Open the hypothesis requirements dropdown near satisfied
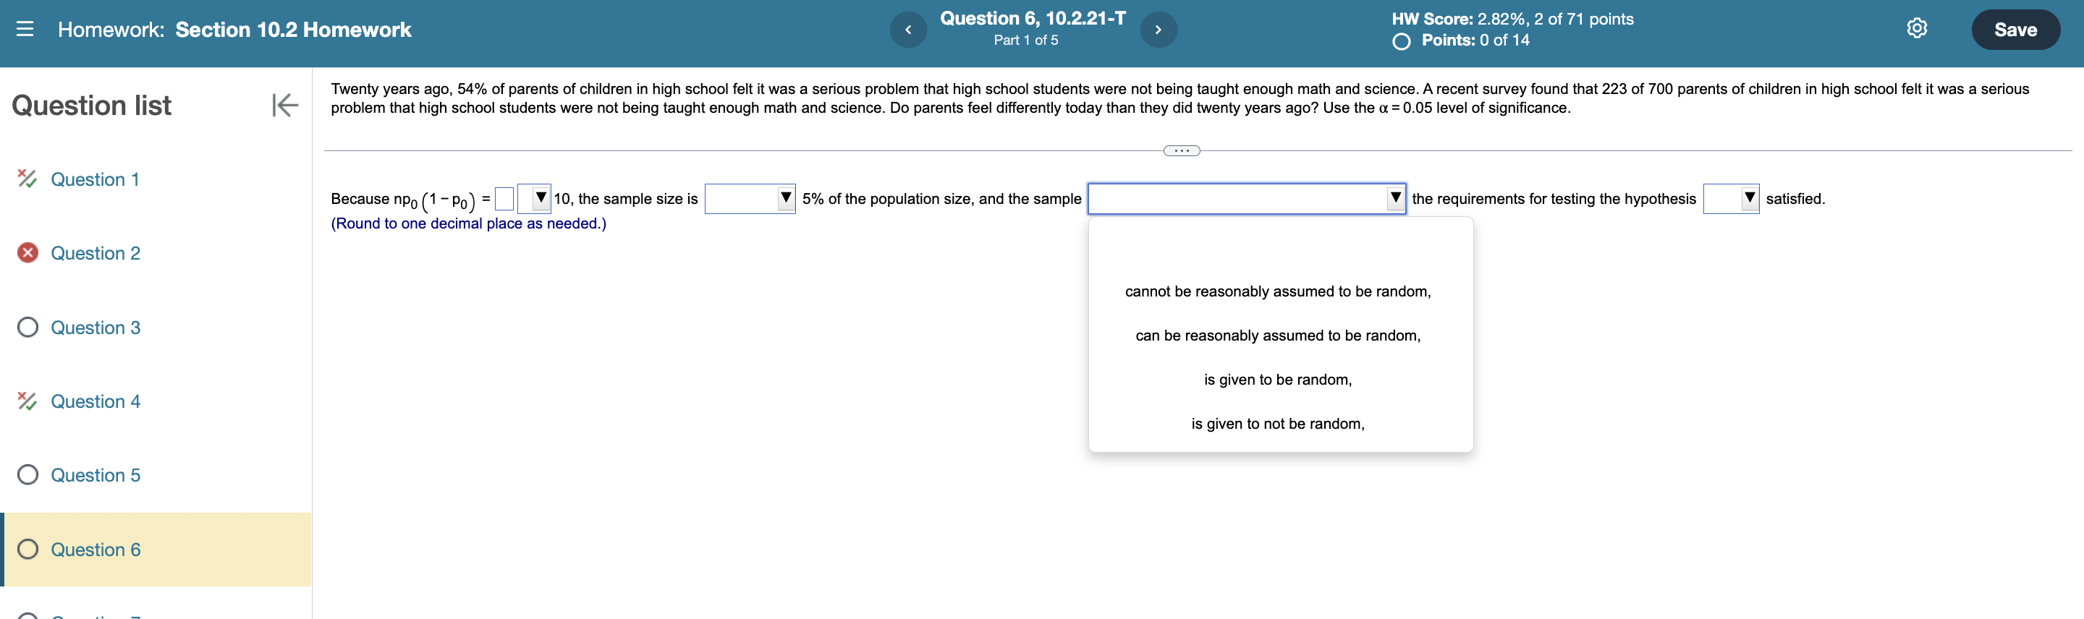The width and height of the screenshot is (2084, 619). pyautogui.click(x=1749, y=198)
